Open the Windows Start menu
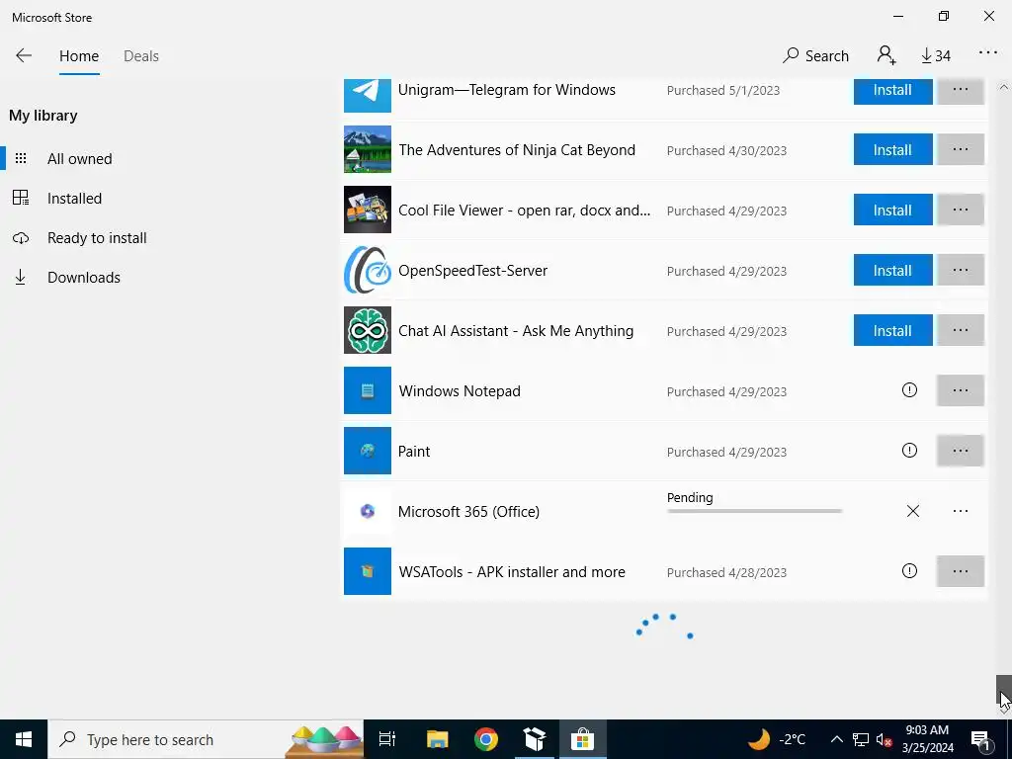The width and height of the screenshot is (1012, 759). click(24, 739)
